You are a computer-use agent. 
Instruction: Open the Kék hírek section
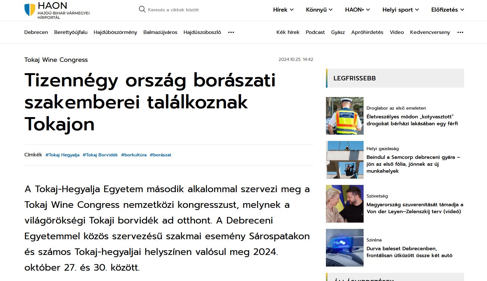click(x=288, y=32)
